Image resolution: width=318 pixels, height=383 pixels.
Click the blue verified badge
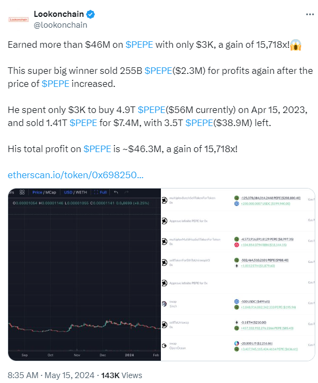point(90,14)
